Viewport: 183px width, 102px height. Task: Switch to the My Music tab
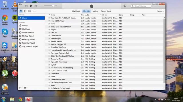[76, 11]
